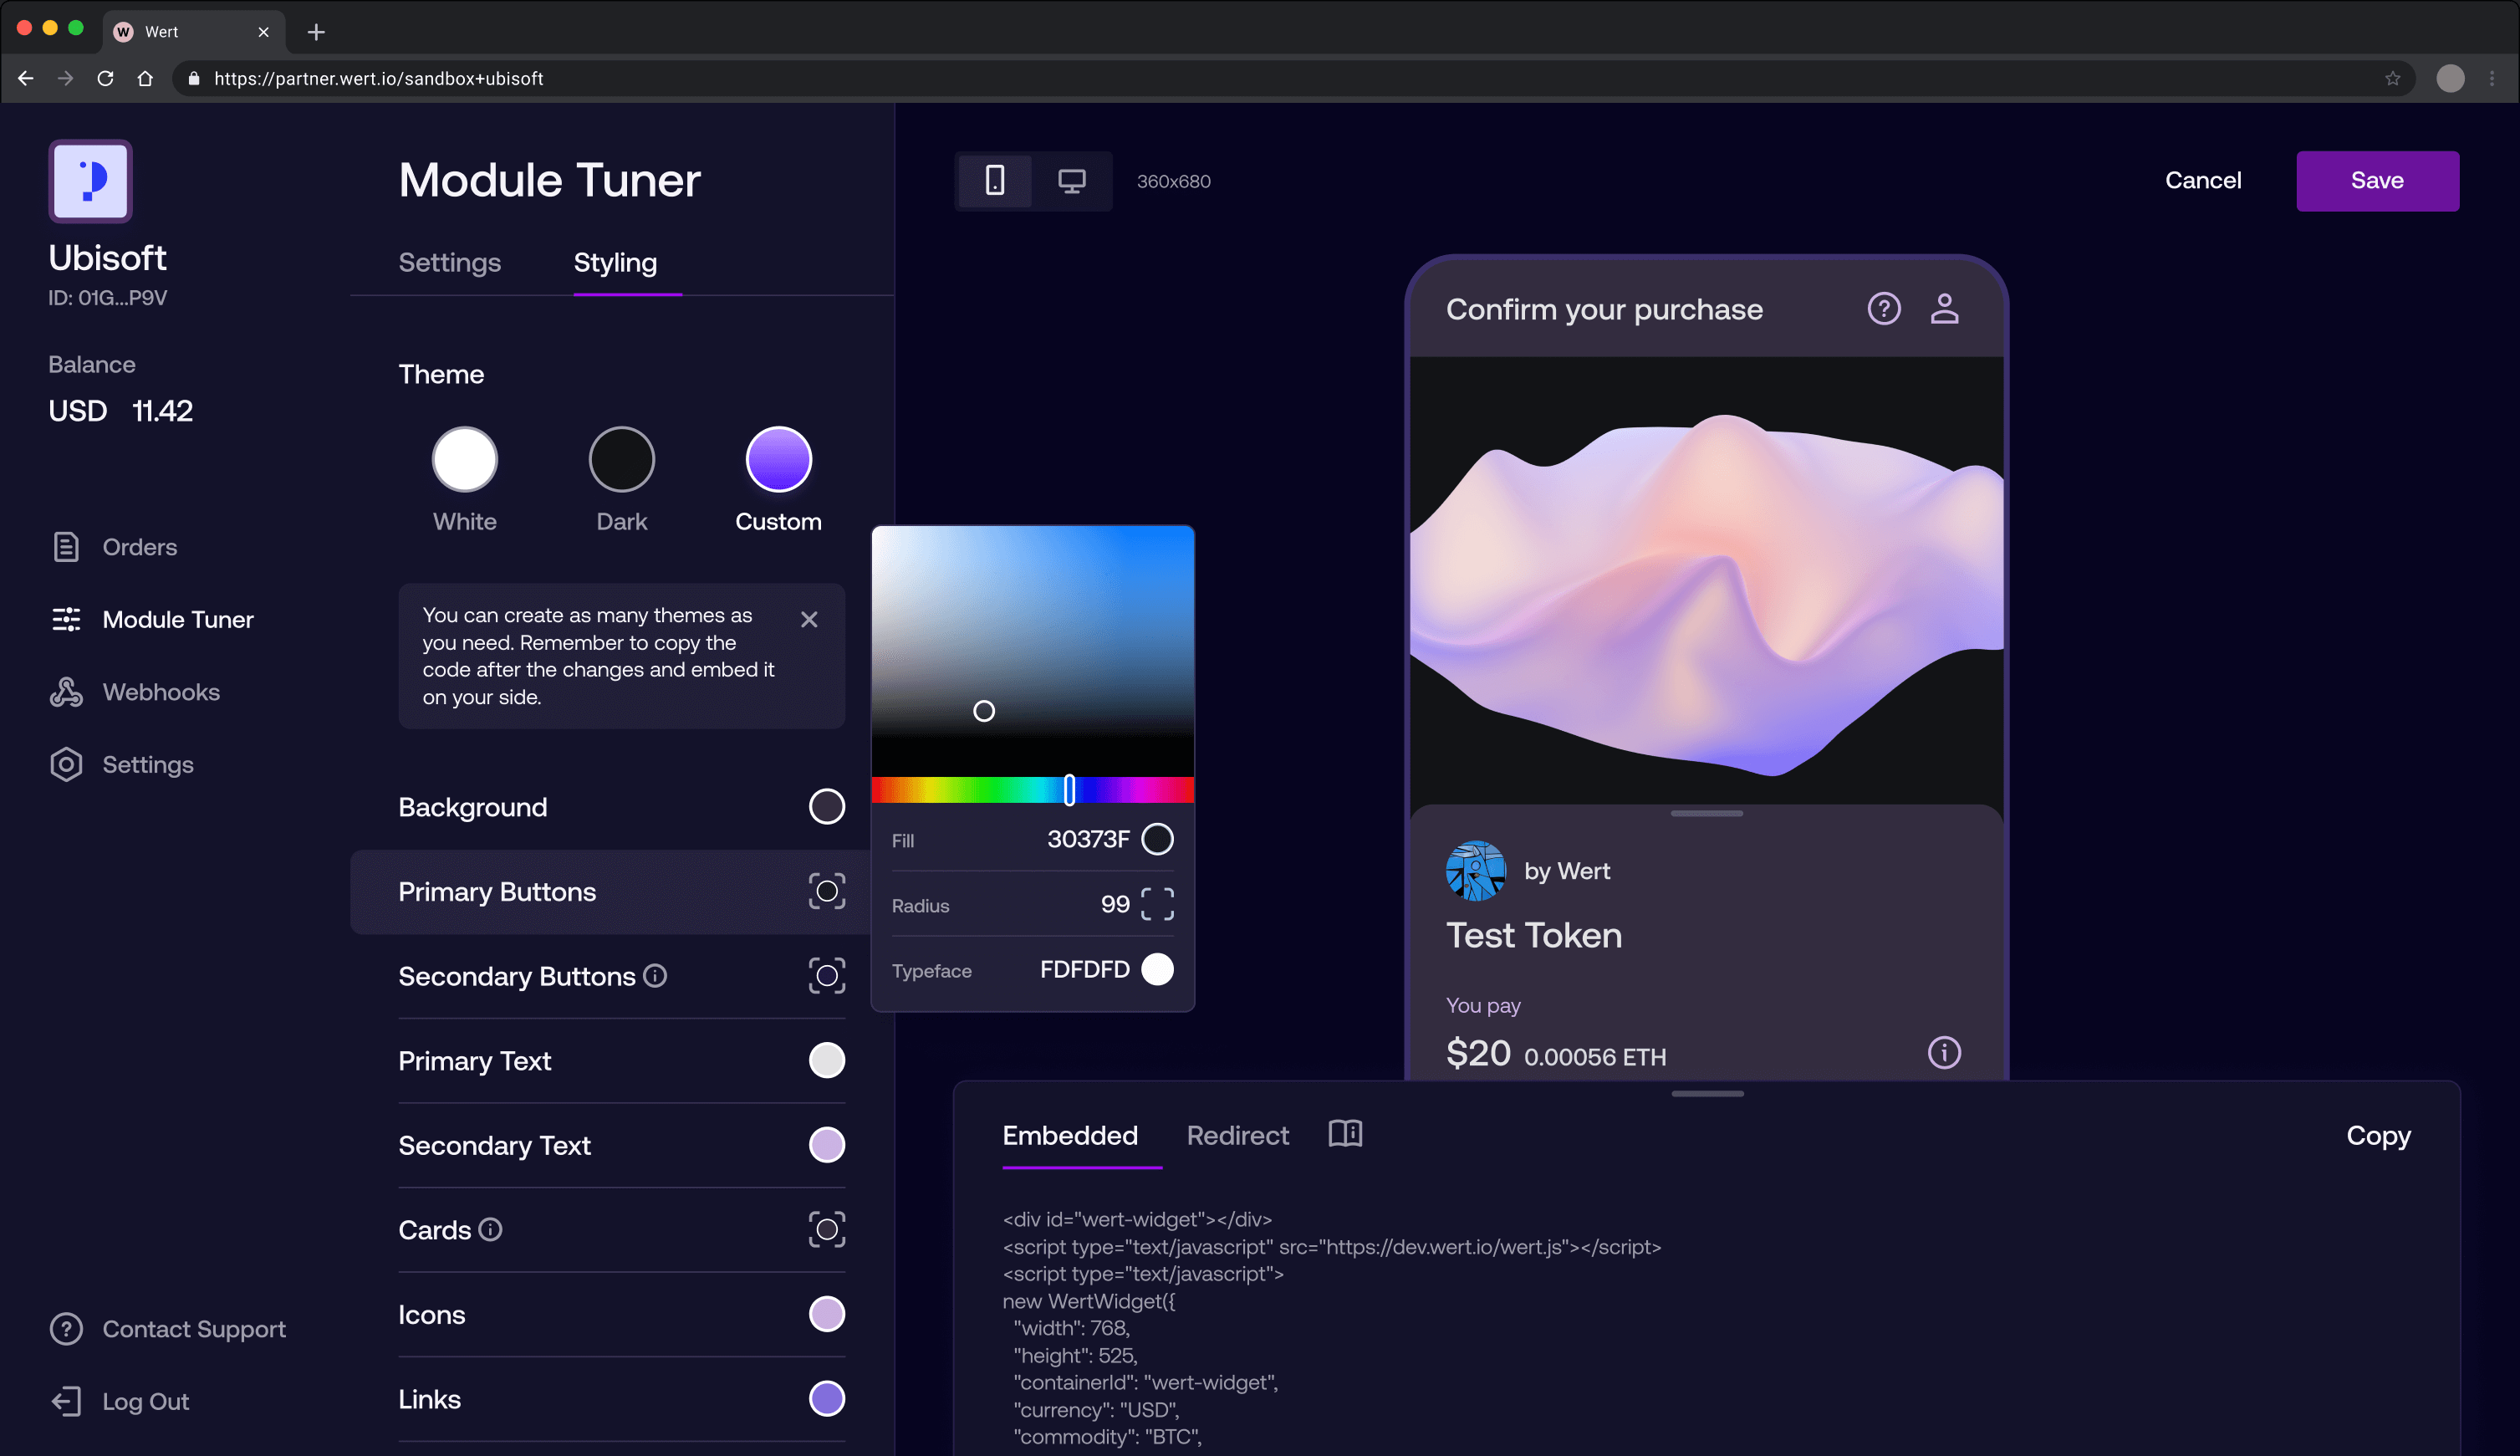
Task: Copy the embed code
Action: (2377, 1135)
